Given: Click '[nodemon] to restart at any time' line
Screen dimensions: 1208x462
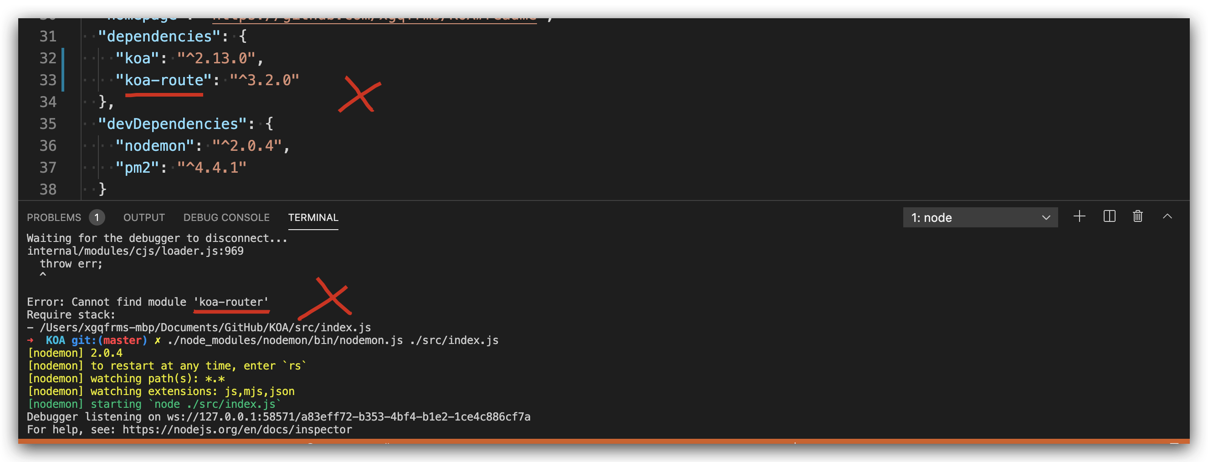Looking at the screenshot, I should [x=167, y=366].
